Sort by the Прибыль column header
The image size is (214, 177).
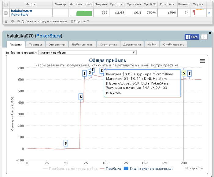167,4
